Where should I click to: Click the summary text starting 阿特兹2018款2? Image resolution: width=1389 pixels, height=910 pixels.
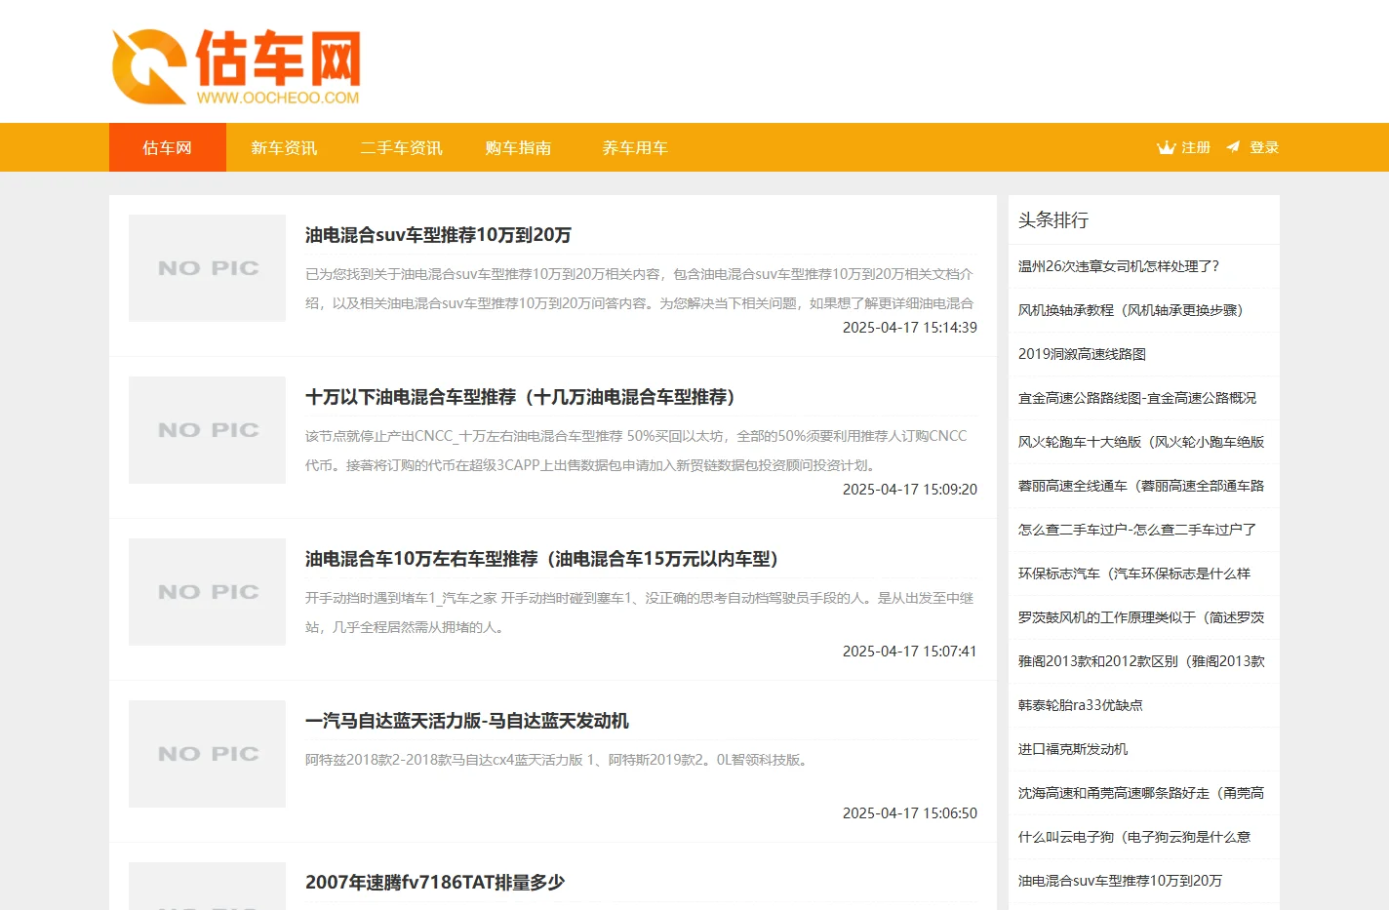coord(558,760)
